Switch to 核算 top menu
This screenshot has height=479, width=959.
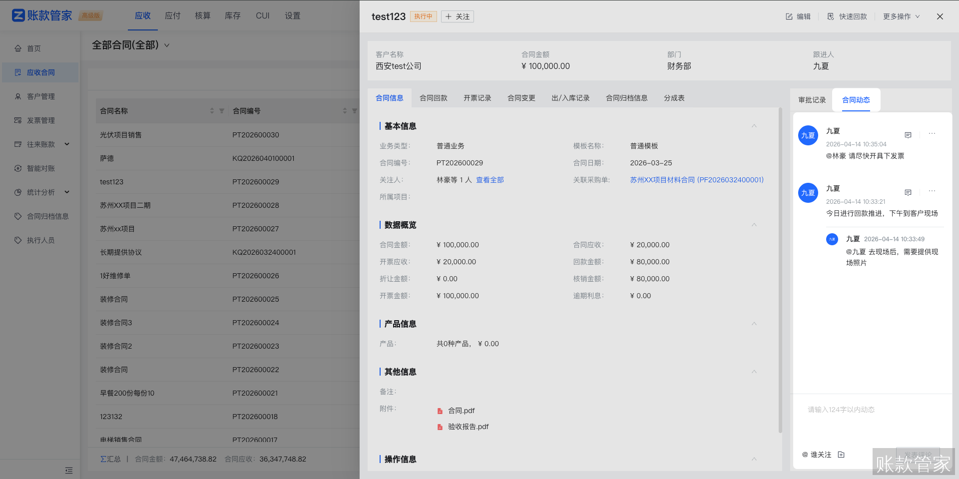pyautogui.click(x=203, y=15)
